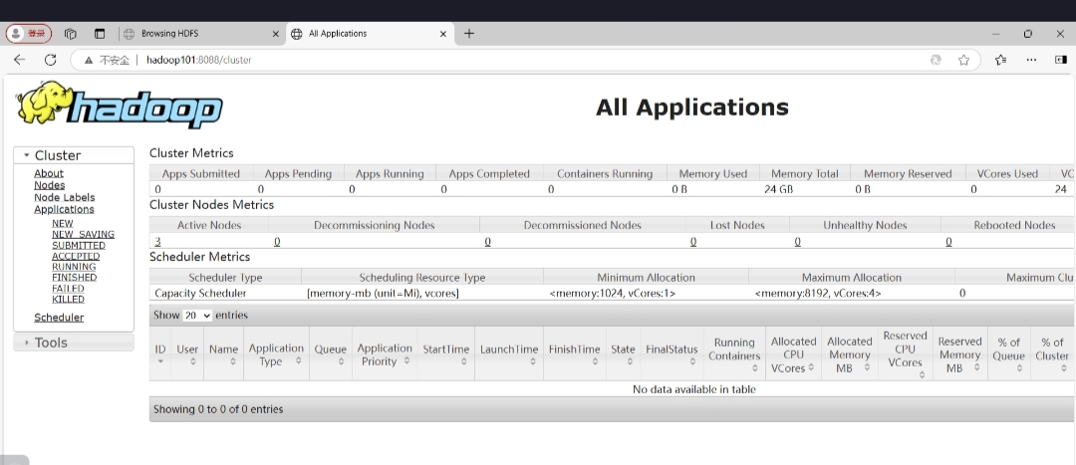Sort table by Reserved CPU VCores column
Image resolution: width=1076 pixels, height=465 pixels.
tap(905, 353)
